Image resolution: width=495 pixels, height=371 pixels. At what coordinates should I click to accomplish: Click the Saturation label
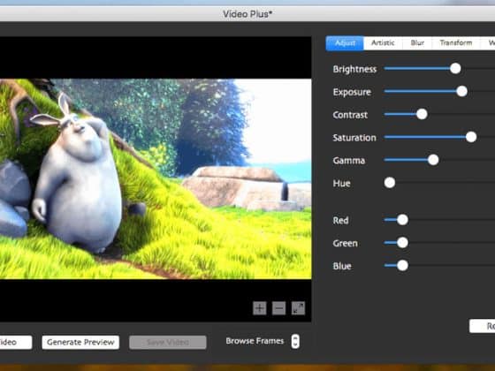coord(354,138)
